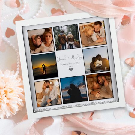Select the 2021 year text
This screenshot has height=135, width=135.
click(71, 66)
